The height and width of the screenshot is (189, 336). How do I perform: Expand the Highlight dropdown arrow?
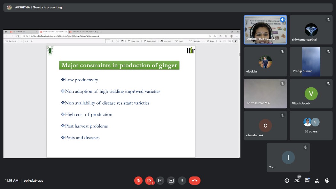[x=203, y=41]
